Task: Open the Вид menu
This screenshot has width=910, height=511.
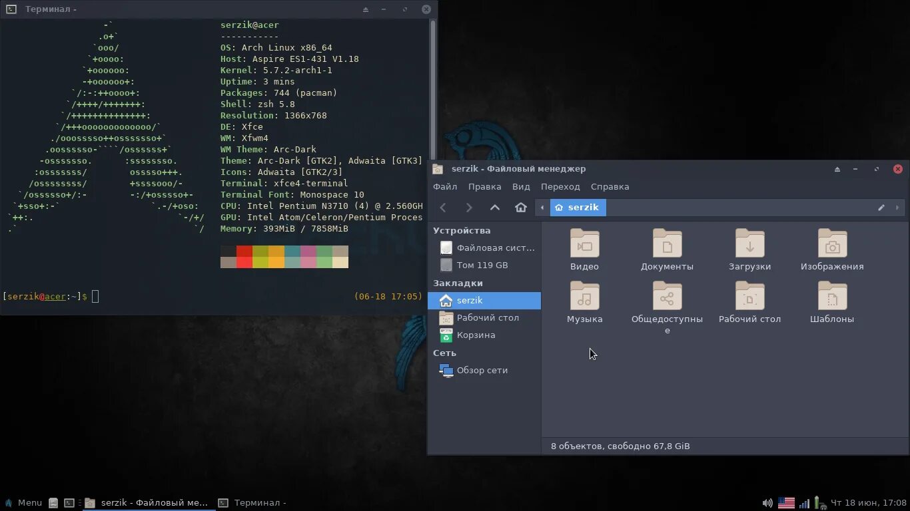Action: pyautogui.click(x=521, y=187)
